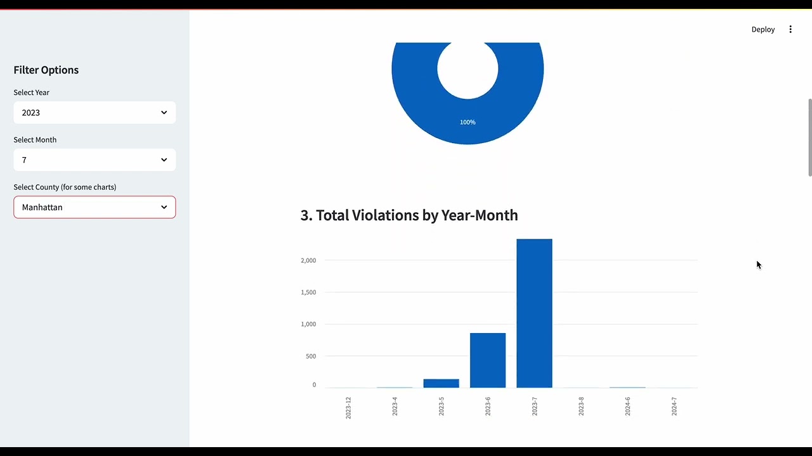Viewport: 812px width, 456px height.
Task: Open the three-dot main menu
Action: (790, 29)
